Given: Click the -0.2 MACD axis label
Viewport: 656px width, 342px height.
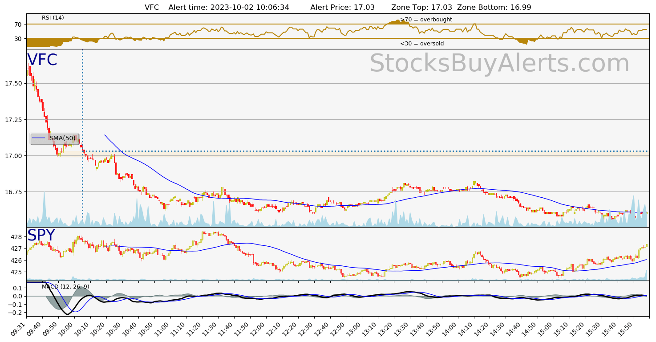Looking at the screenshot, I should (16, 313).
